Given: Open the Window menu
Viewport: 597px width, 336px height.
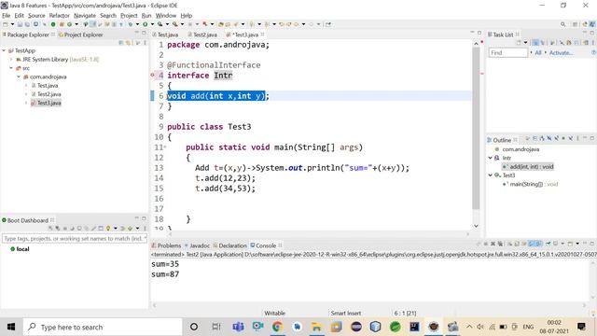Looking at the screenshot, I should [x=166, y=16].
